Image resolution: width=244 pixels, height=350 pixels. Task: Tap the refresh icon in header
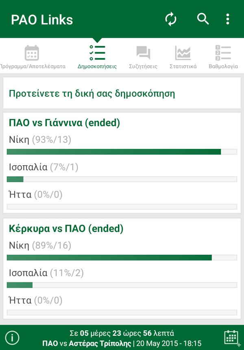pos(171,19)
